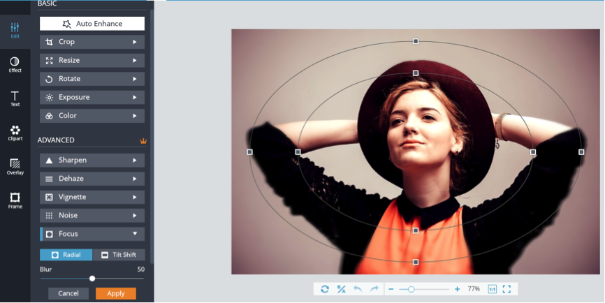Image resolution: width=605 pixels, height=303 pixels.
Task: Click the vignette icon beside Vignette
Action: [49, 198]
